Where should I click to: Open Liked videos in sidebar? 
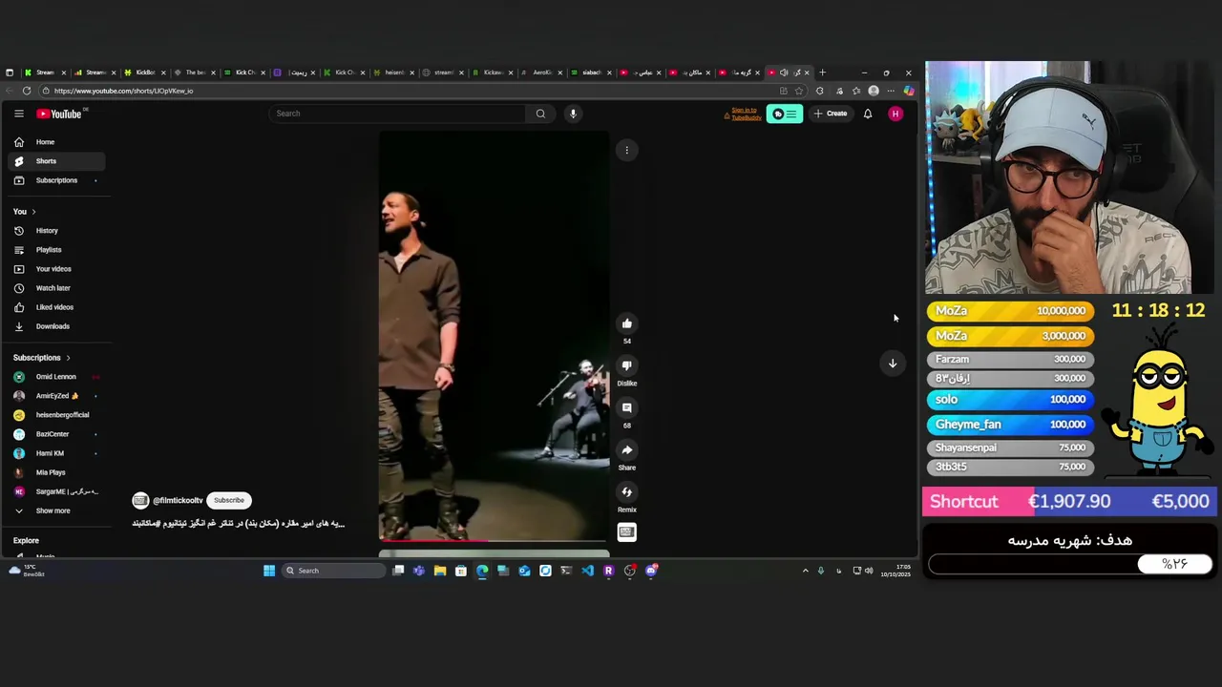pyautogui.click(x=54, y=307)
